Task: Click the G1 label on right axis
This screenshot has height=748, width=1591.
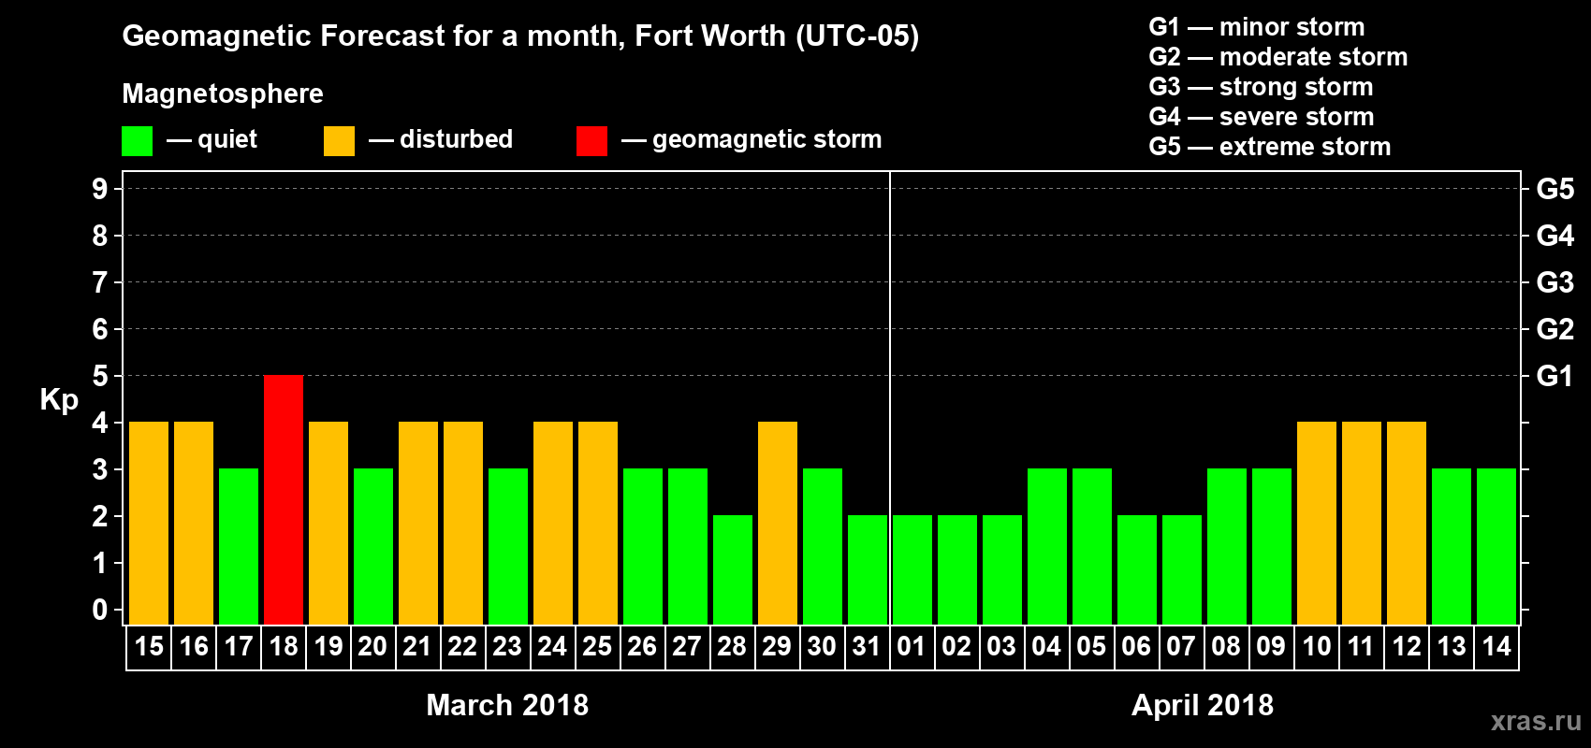Action: pyautogui.click(x=1555, y=376)
